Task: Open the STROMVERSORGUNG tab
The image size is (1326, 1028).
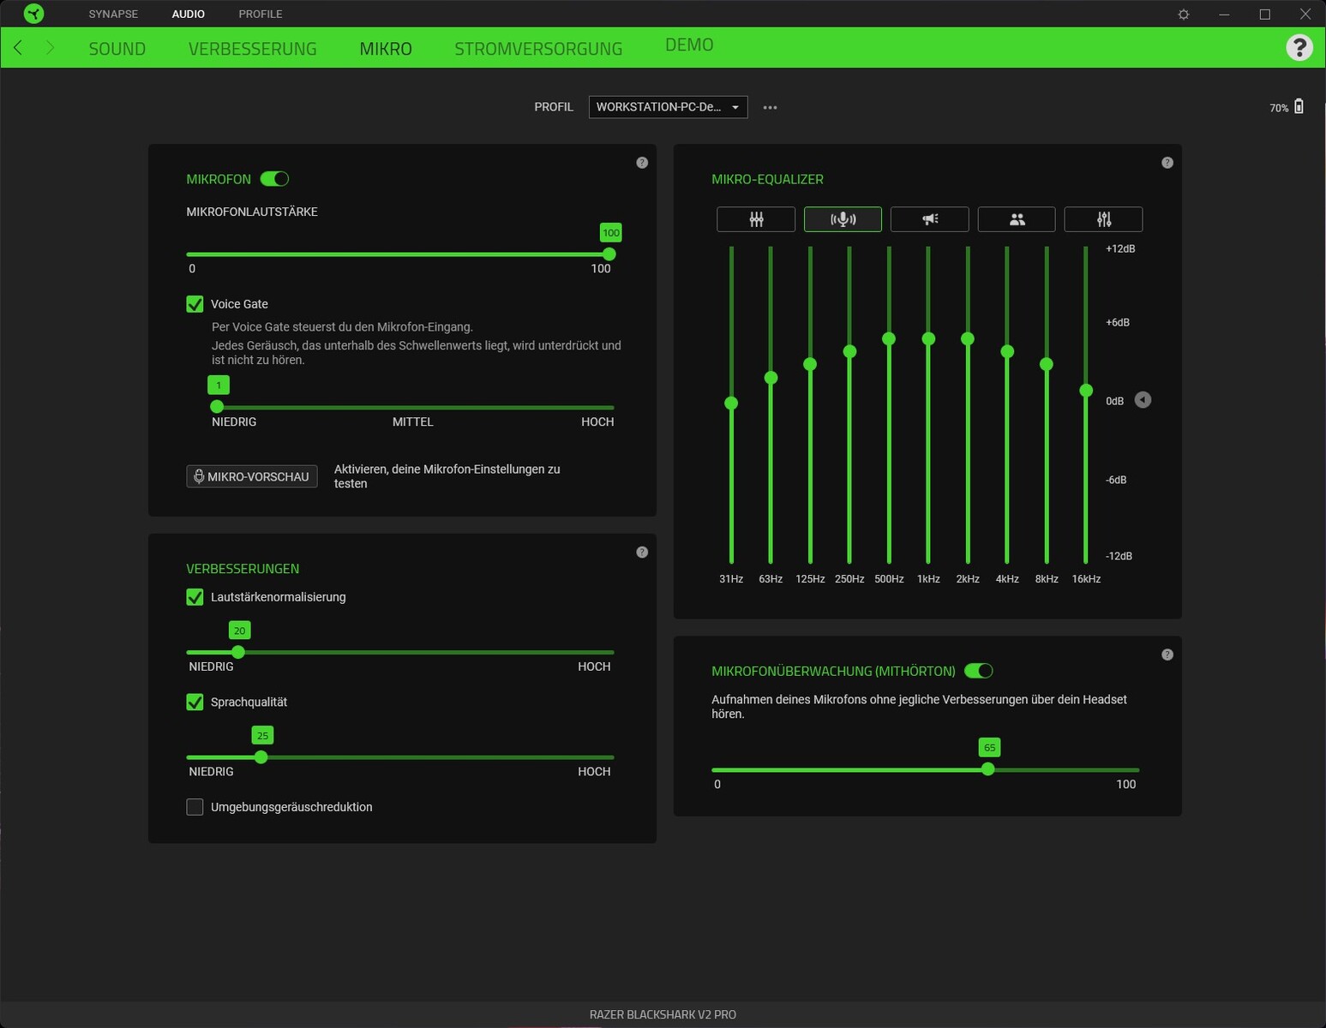Action: pos(538,49)
